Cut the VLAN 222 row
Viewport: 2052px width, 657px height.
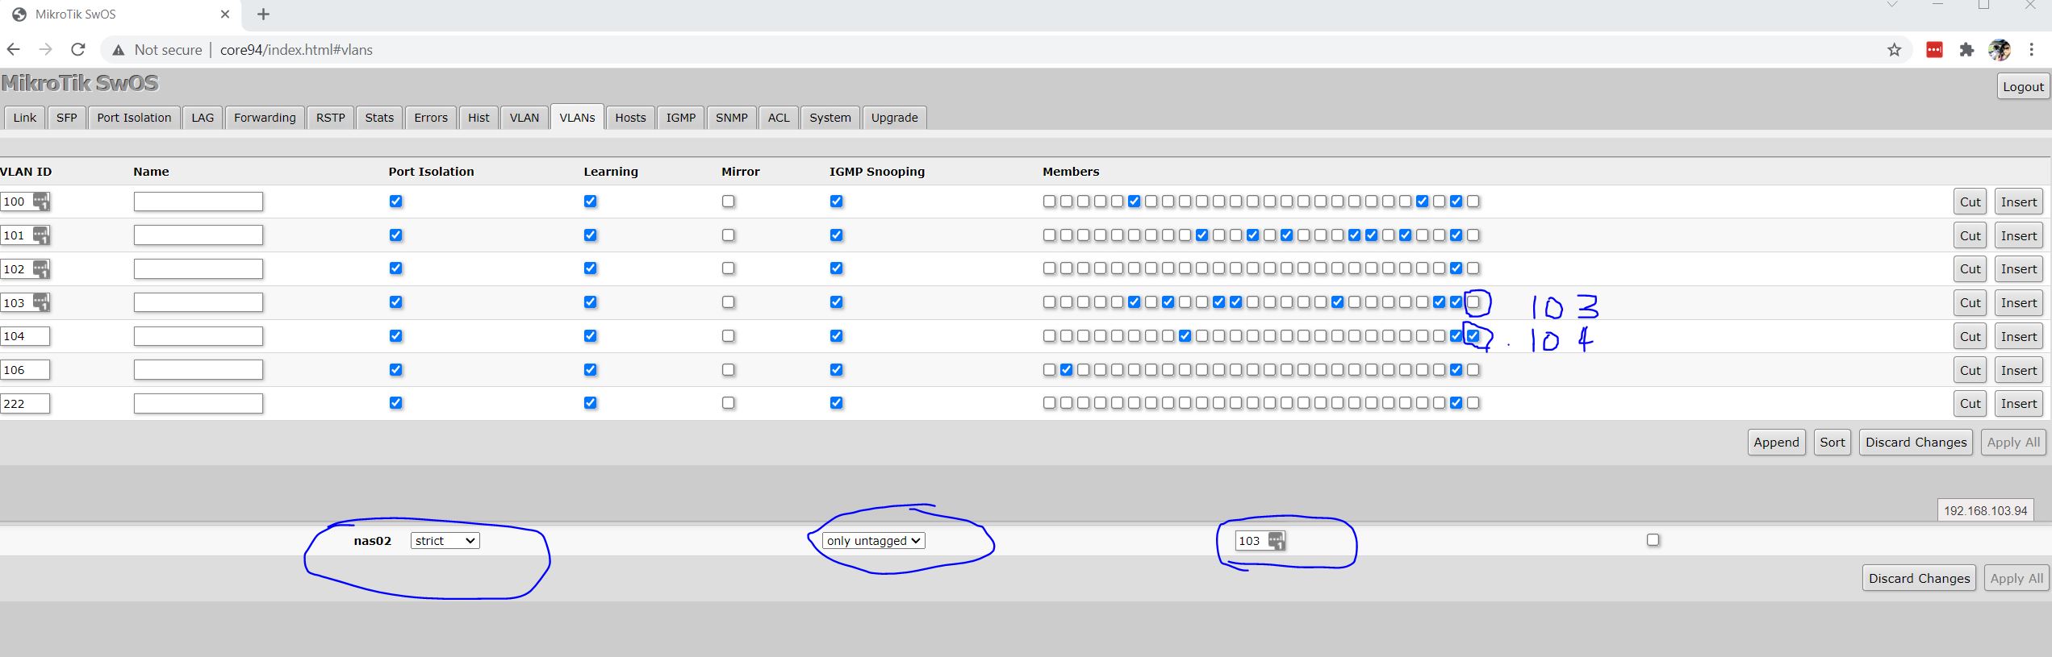pyautogui.click(x=1971, y=404)
